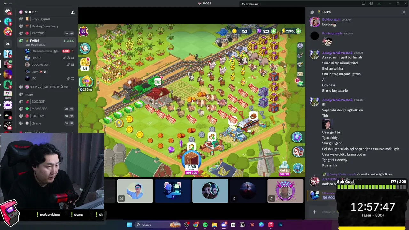This screenshot has width=409, height=230.
Task: Open the 24 Days treasure event
Action: [x=86, y=84]
